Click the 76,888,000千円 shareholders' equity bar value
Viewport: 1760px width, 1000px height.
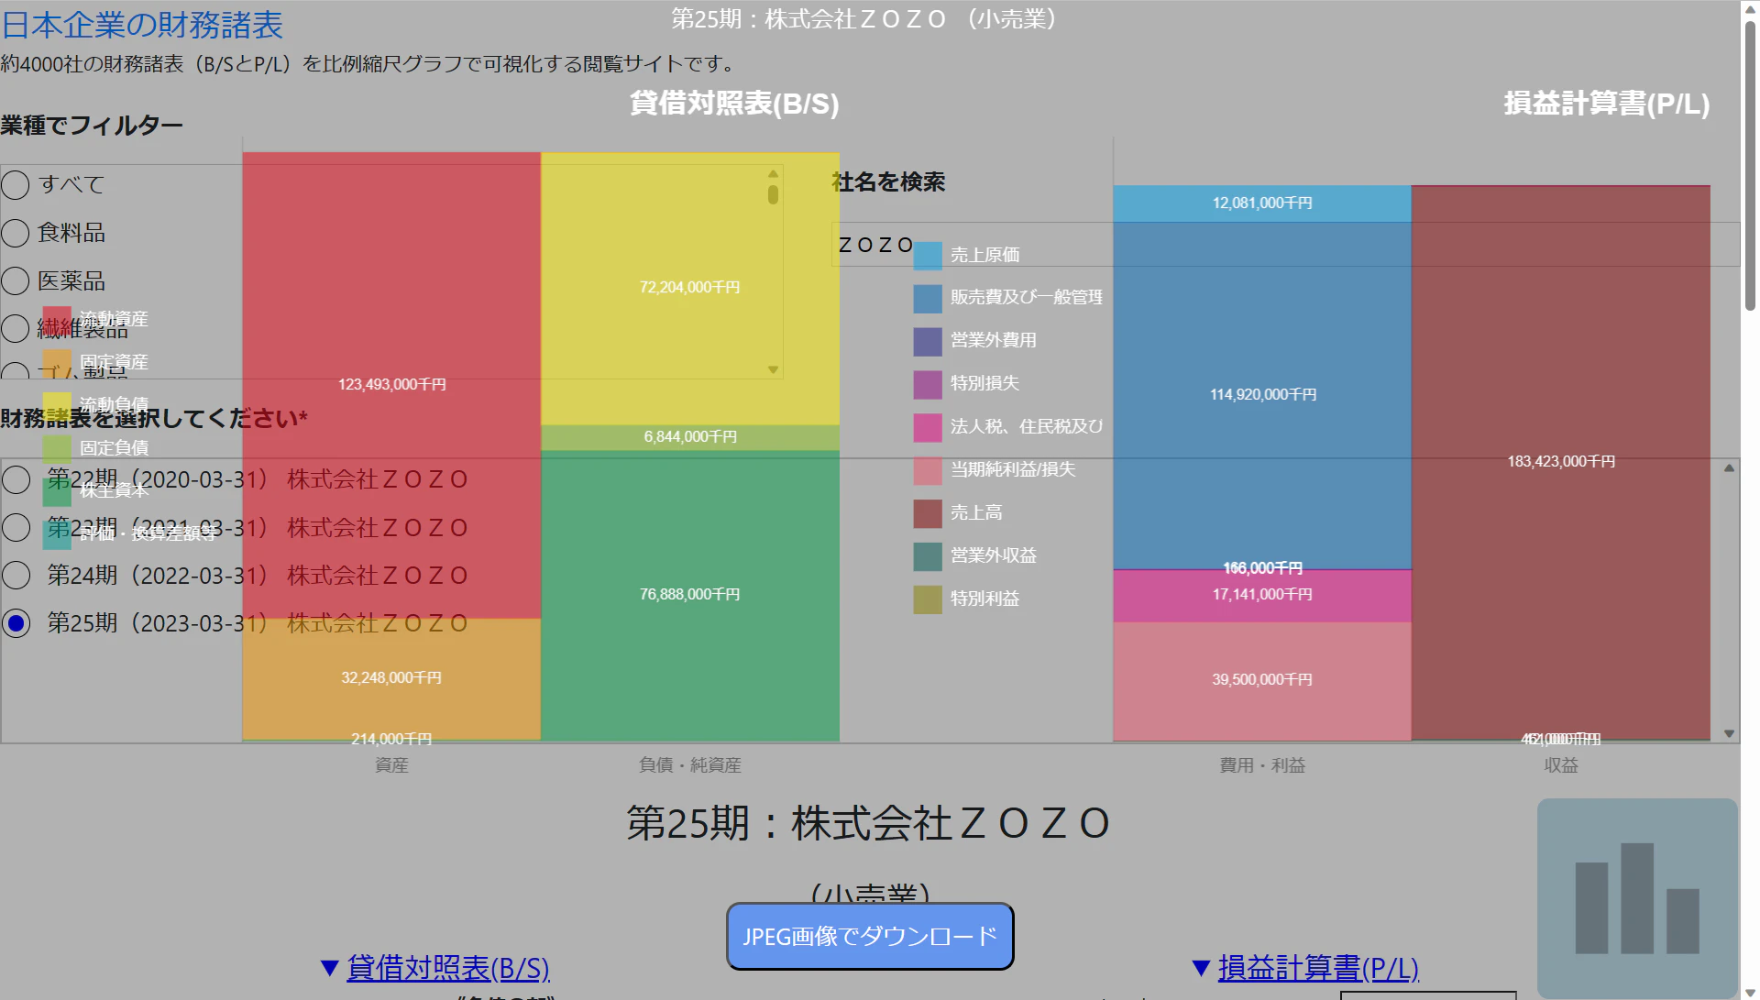pyautogui.click(x=690, y=595)
